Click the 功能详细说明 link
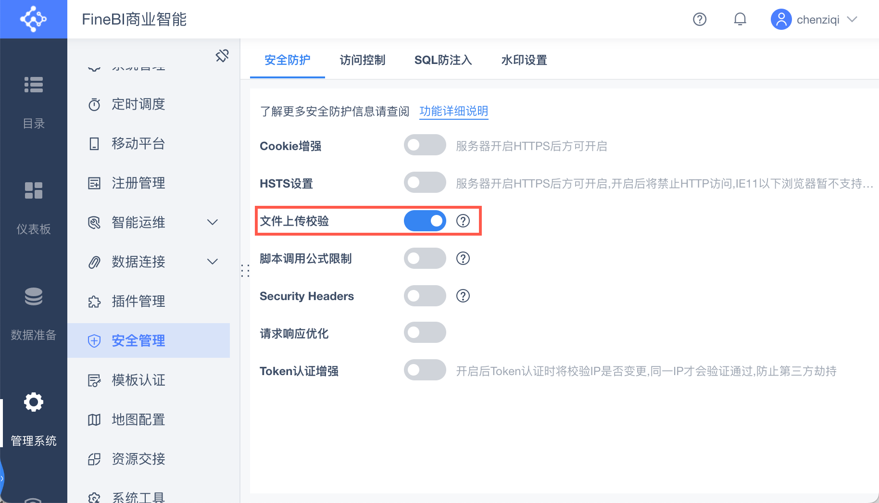879x503 pixels. pos(453,111)
